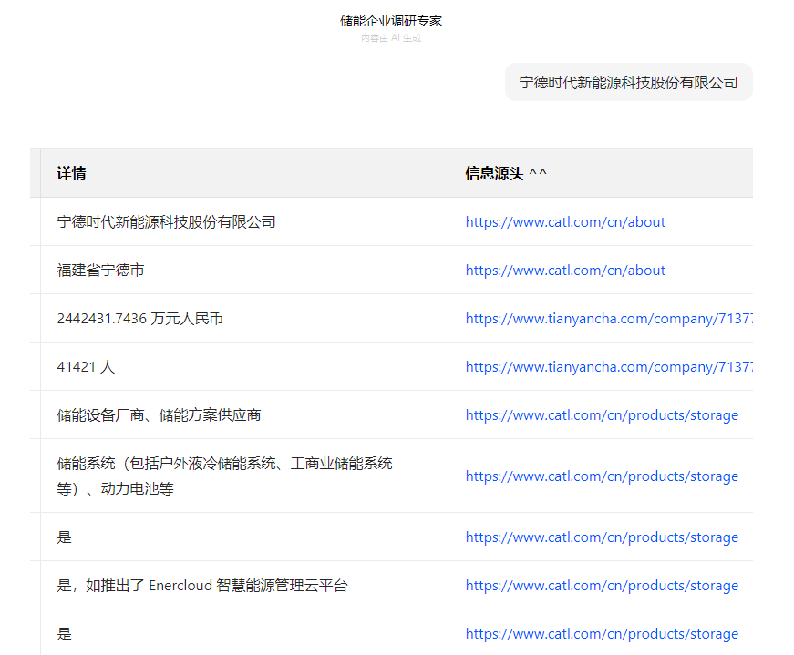
Task: Click the company name cell in the table
Action: click(166, 222)
